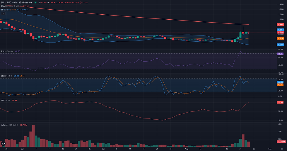The width and height of the screenshot is (287, 151).
Task: Click the 64.00 Stoch axis label
Action: point(280,82)
